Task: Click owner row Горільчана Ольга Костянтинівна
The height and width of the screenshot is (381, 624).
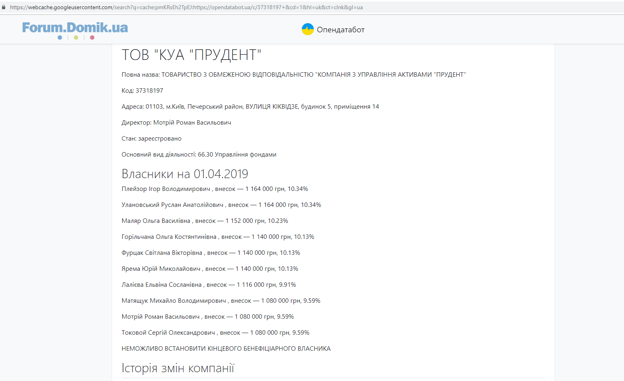Action: pos(218,237)
